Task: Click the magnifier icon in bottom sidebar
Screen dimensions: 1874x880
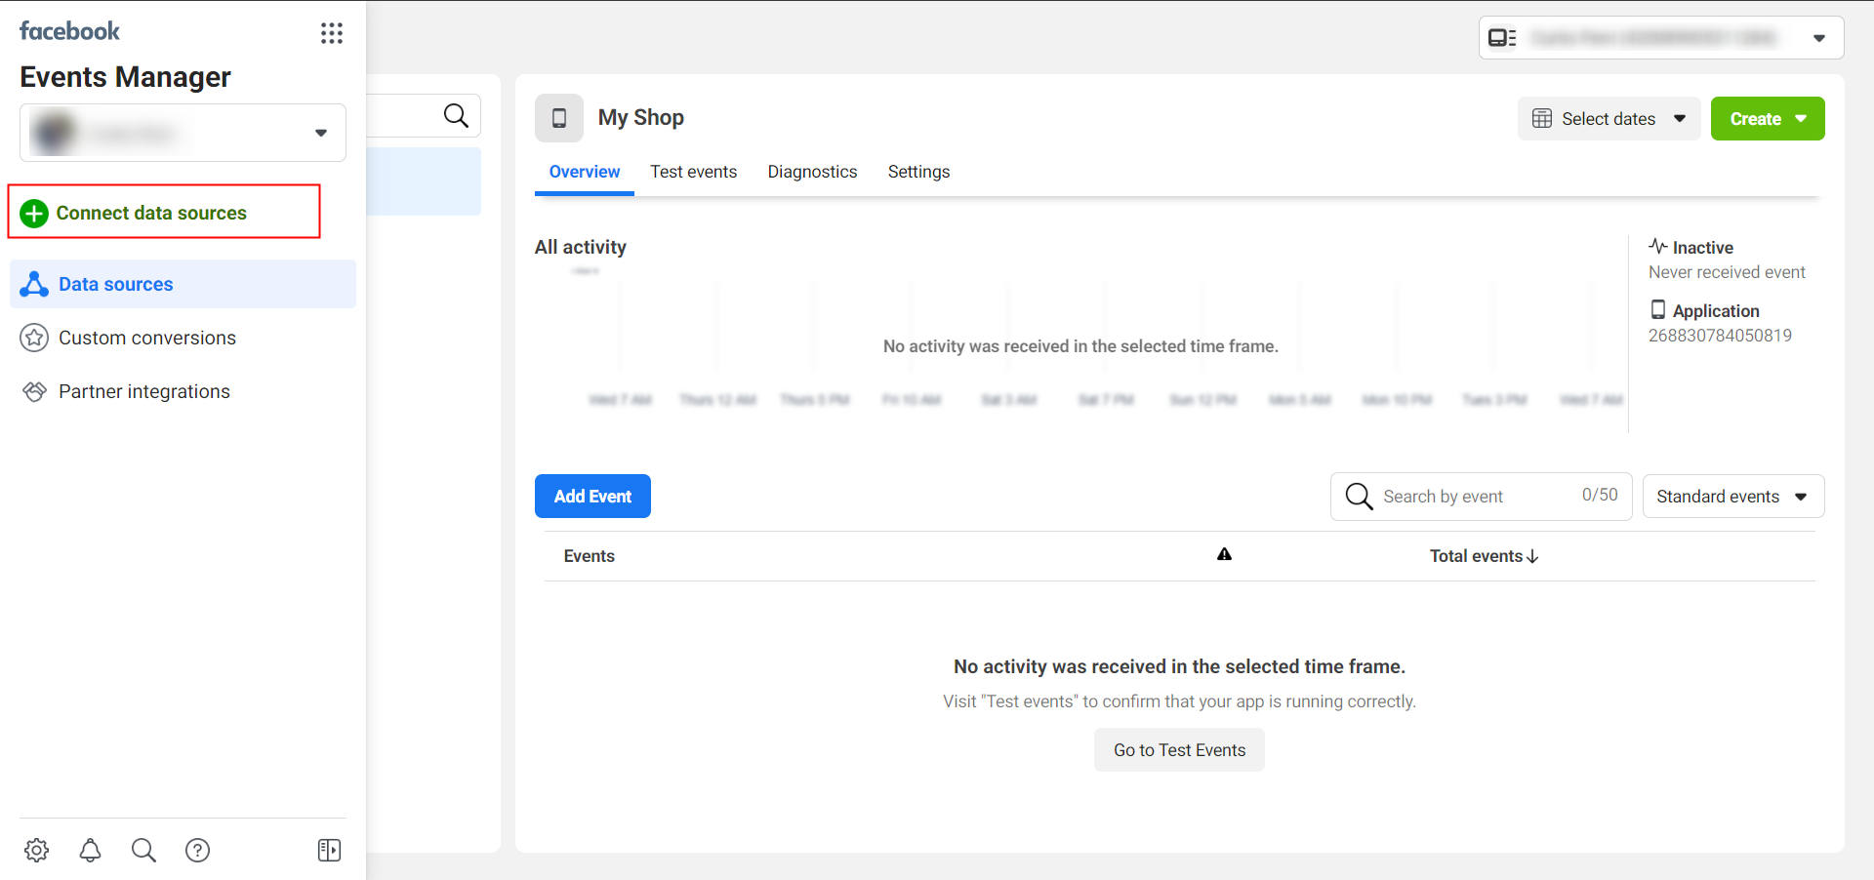Action: tap(143, 850)
